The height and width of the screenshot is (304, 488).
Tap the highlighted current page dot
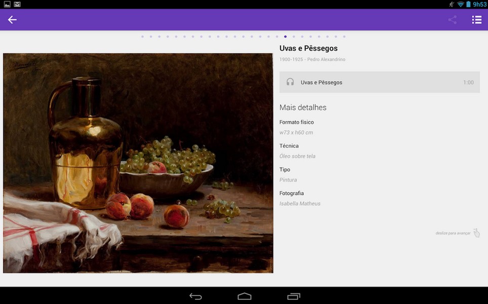(286, 36)
